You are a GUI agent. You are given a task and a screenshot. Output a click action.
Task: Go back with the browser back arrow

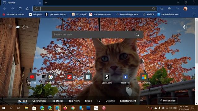(5, 9)
